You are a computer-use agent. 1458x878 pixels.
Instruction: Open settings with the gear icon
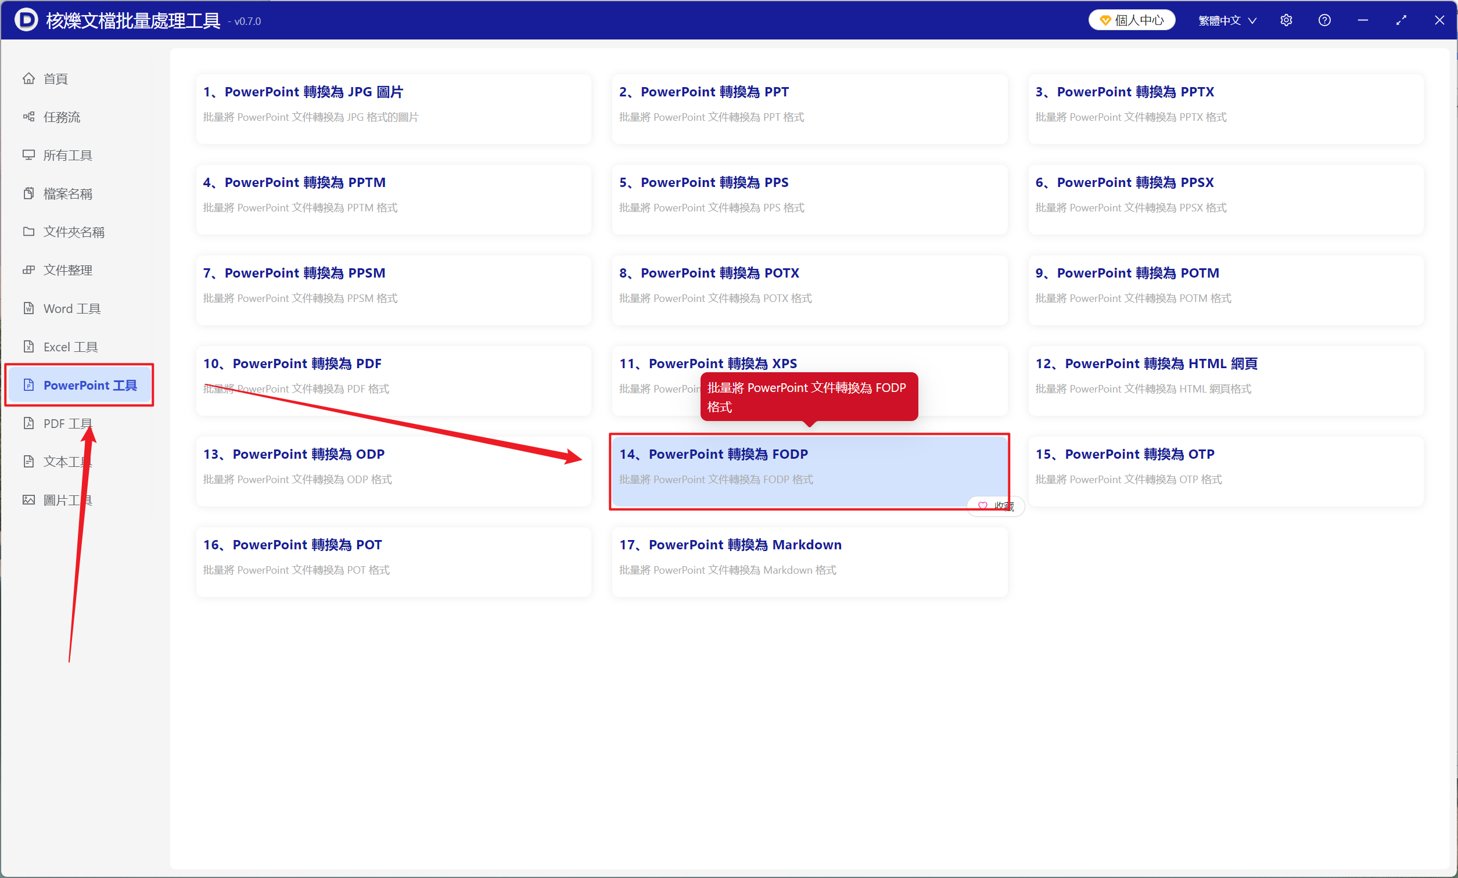(1286, 20)
